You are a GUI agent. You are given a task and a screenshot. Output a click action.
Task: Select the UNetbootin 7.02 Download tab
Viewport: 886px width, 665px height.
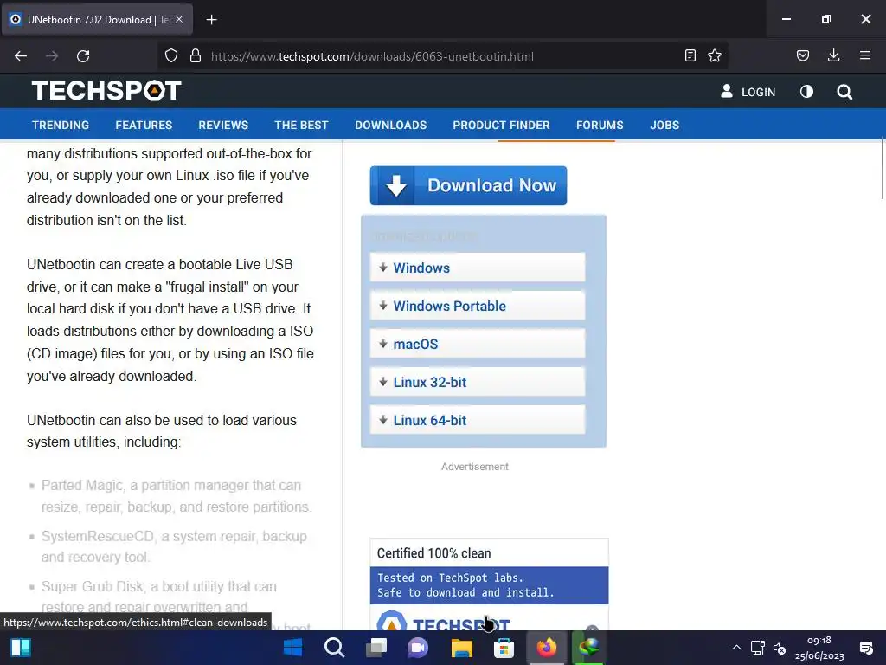(98, 20)
